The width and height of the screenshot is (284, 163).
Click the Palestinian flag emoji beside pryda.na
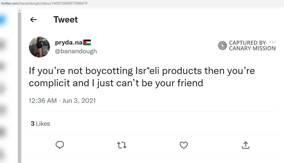click(87, 43)
